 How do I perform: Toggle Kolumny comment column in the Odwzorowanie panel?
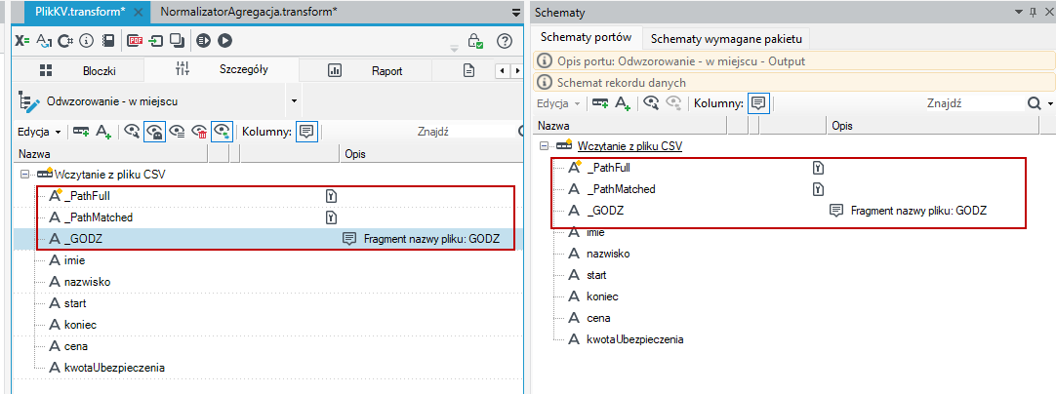point(306,132)
